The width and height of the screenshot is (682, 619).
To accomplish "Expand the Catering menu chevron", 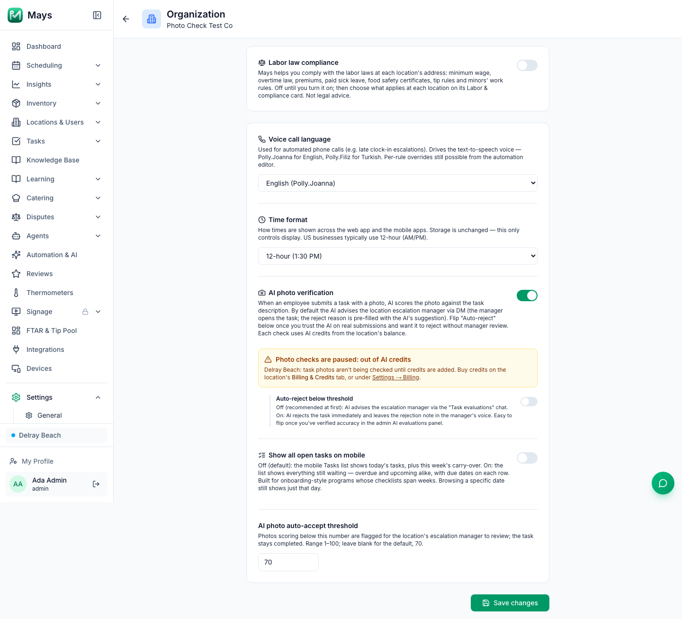I will point(98,198).
